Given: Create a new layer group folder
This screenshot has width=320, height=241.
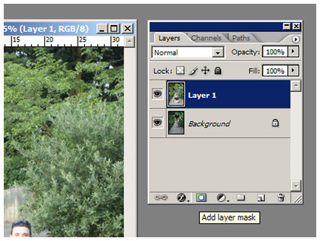Looking at the screenshot, I should 240,197.
